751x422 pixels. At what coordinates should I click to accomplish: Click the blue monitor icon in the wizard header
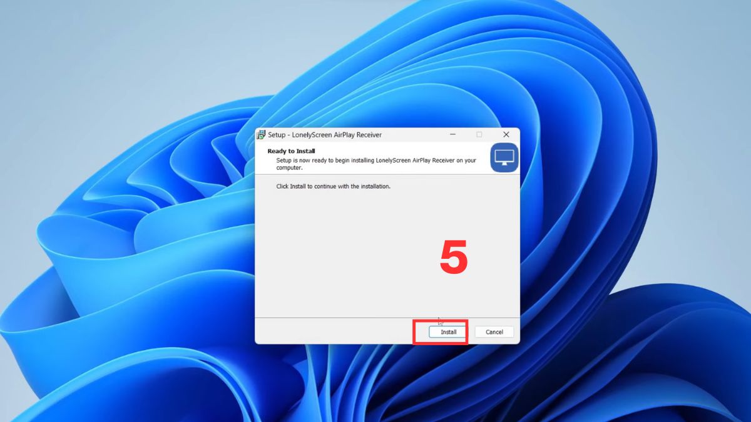pyautogui.click(x=503, y=157)
